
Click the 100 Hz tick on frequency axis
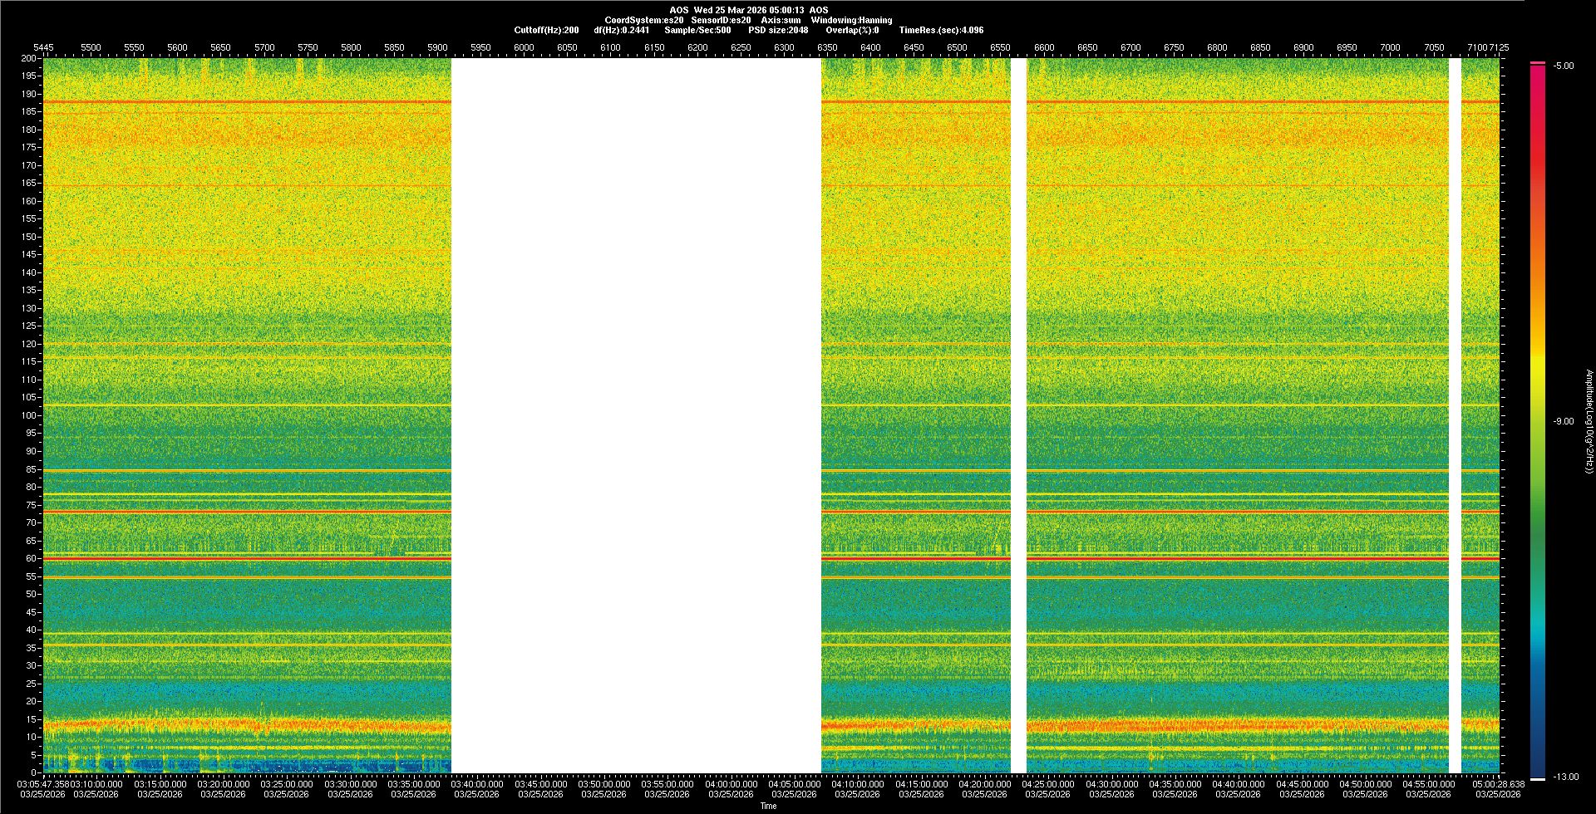click(28, 415)
